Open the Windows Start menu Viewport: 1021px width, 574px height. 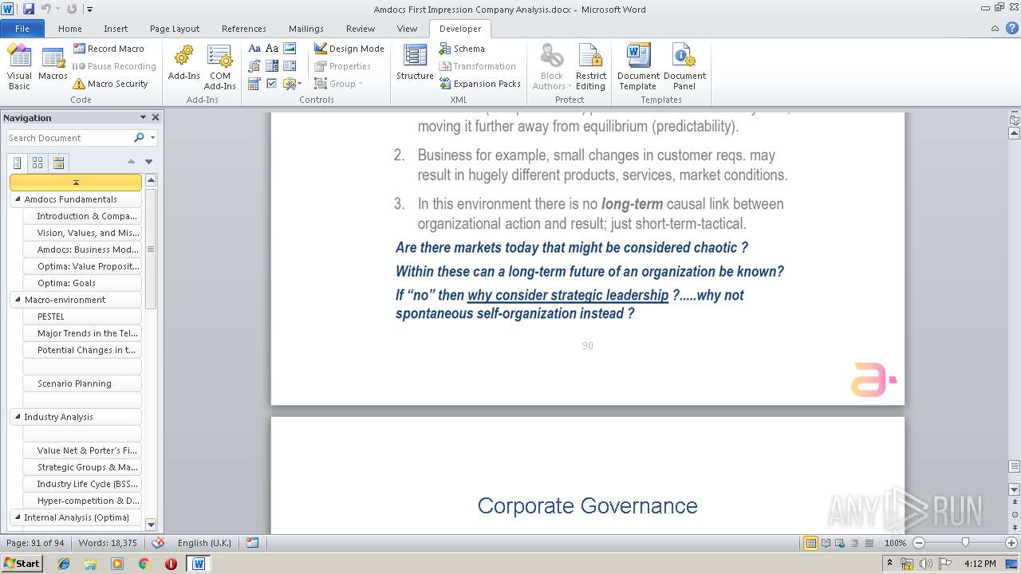click(22, 564)
